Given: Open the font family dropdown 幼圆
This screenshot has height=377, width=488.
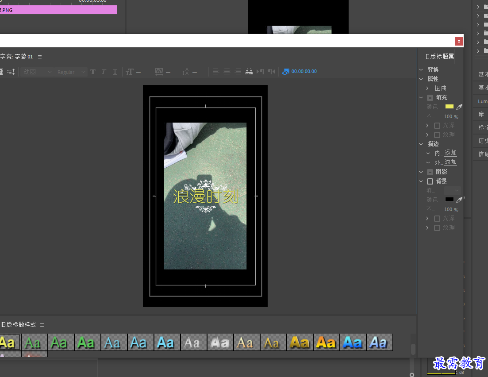Looking at the screenshot, I should point(37,72).
